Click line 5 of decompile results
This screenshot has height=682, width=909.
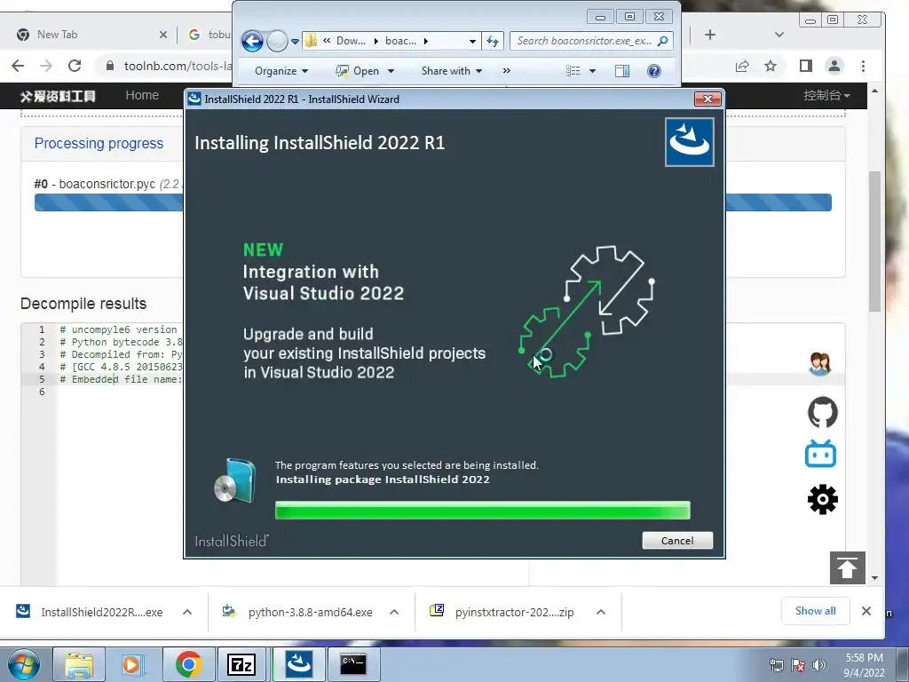coord(121,379)
